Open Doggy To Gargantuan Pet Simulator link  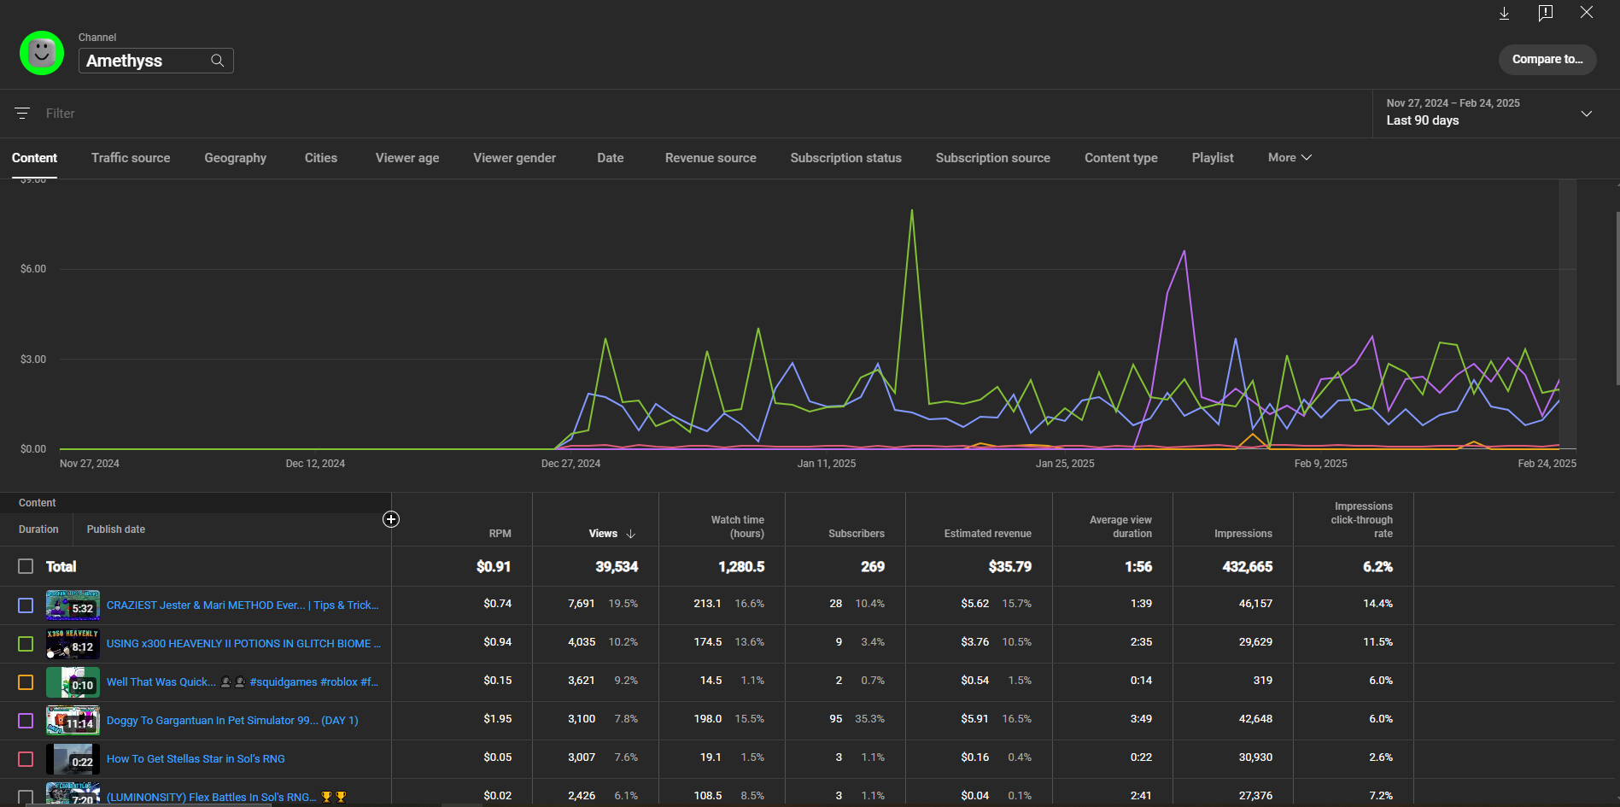[x=232, y=720]
